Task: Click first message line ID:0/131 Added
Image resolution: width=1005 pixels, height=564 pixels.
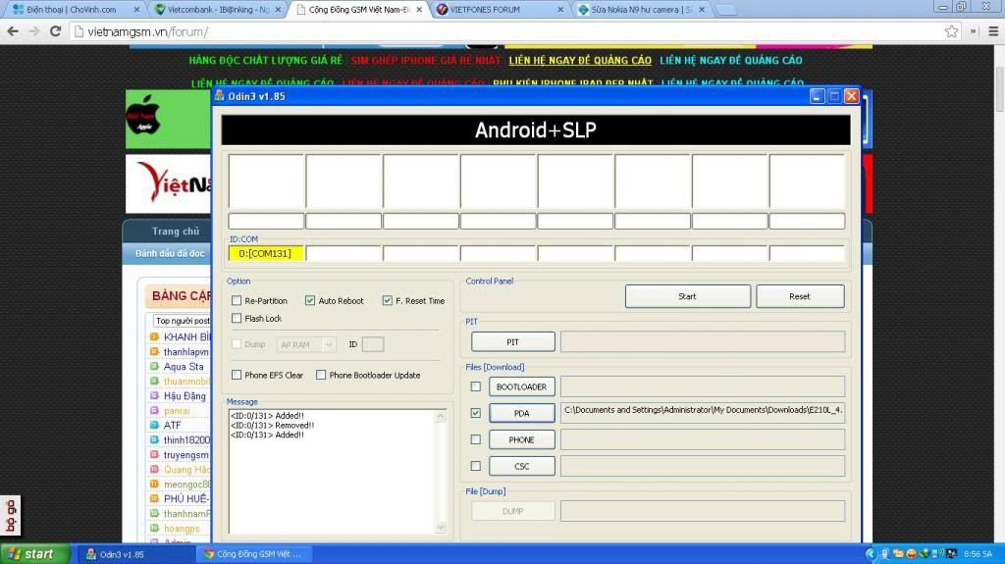Action: coord(267,415)
